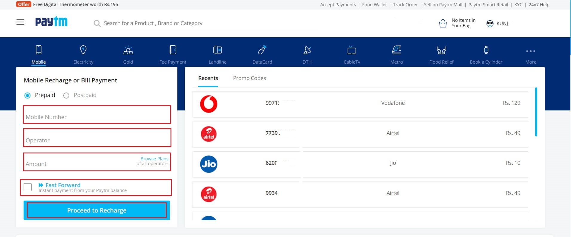Open the Operator dropdown field
Image resolution: width=571 pixels, height=237 pixels.
tap(97, 138)
